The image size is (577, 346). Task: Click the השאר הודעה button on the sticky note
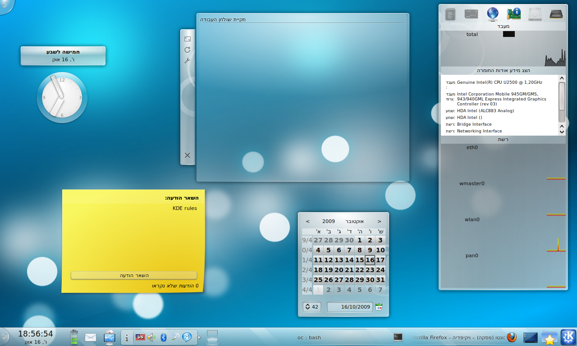133,275
